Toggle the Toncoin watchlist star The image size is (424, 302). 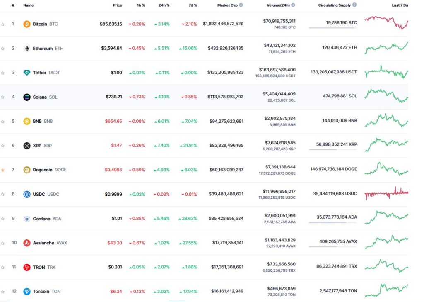click(x=3, y=292)
